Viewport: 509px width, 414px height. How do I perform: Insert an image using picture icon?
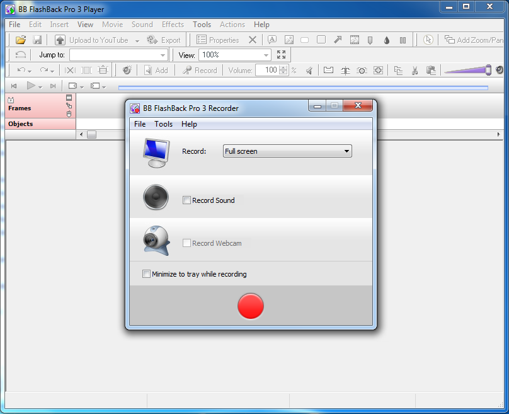[x=289, y=40]
